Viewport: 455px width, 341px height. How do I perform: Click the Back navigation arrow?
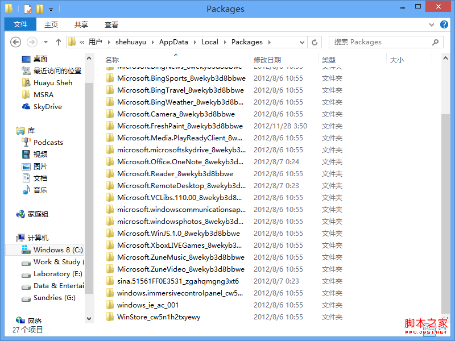16,42
